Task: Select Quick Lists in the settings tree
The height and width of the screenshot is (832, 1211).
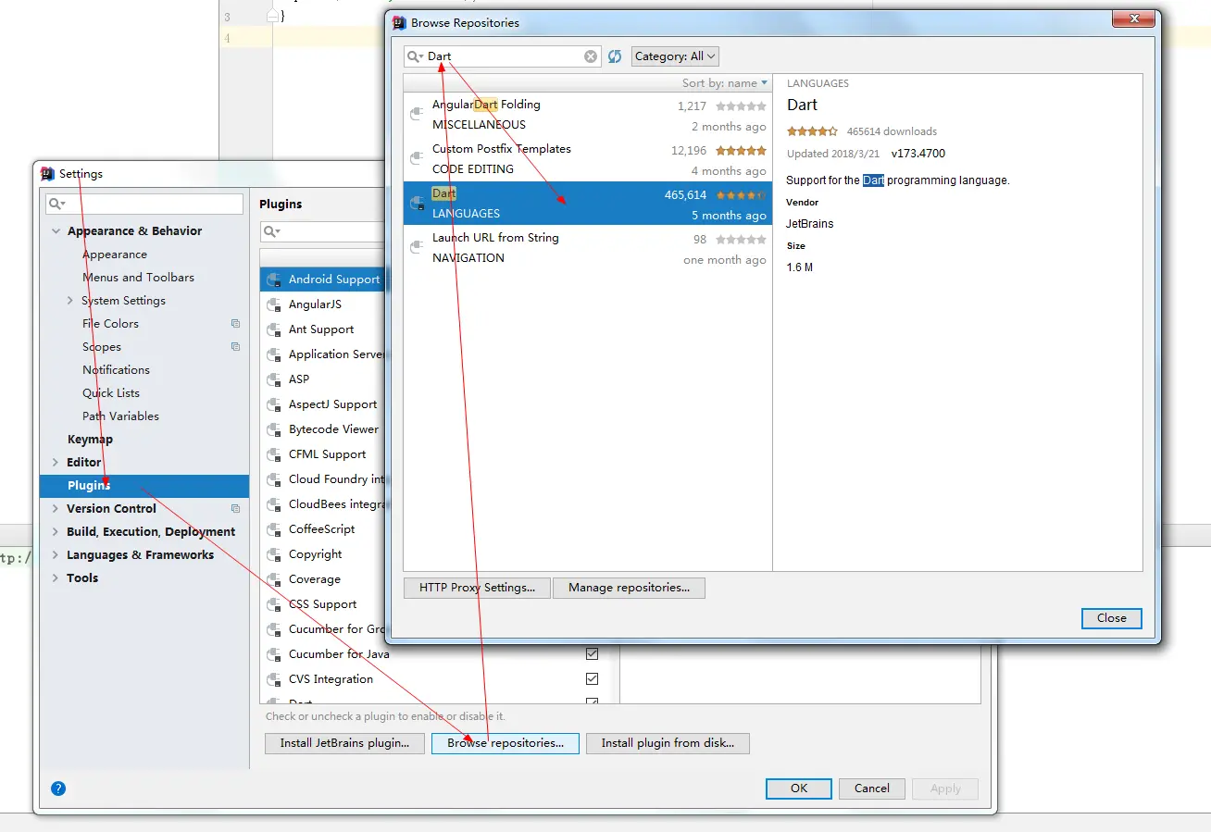Action: (111, 393)
